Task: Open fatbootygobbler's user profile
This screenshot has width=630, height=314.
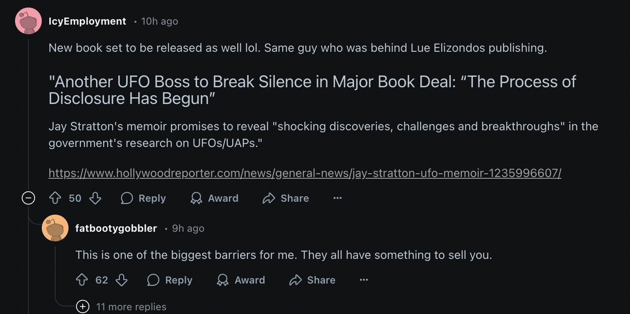Action: click(x=116, y=228)
